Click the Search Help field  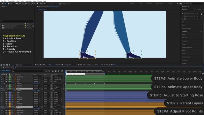[x=193, y=4]
